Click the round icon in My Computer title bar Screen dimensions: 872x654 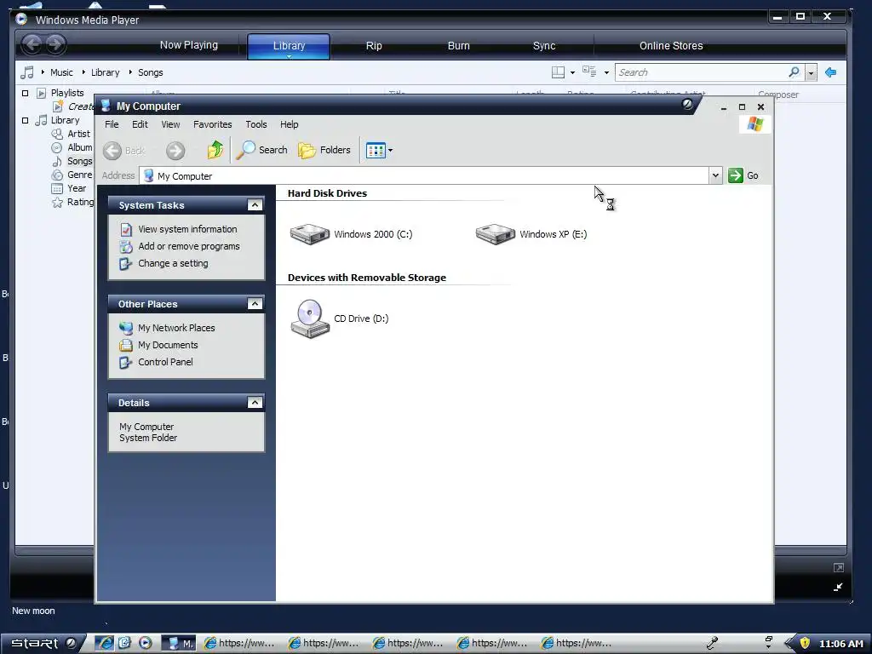coord(687,104)
